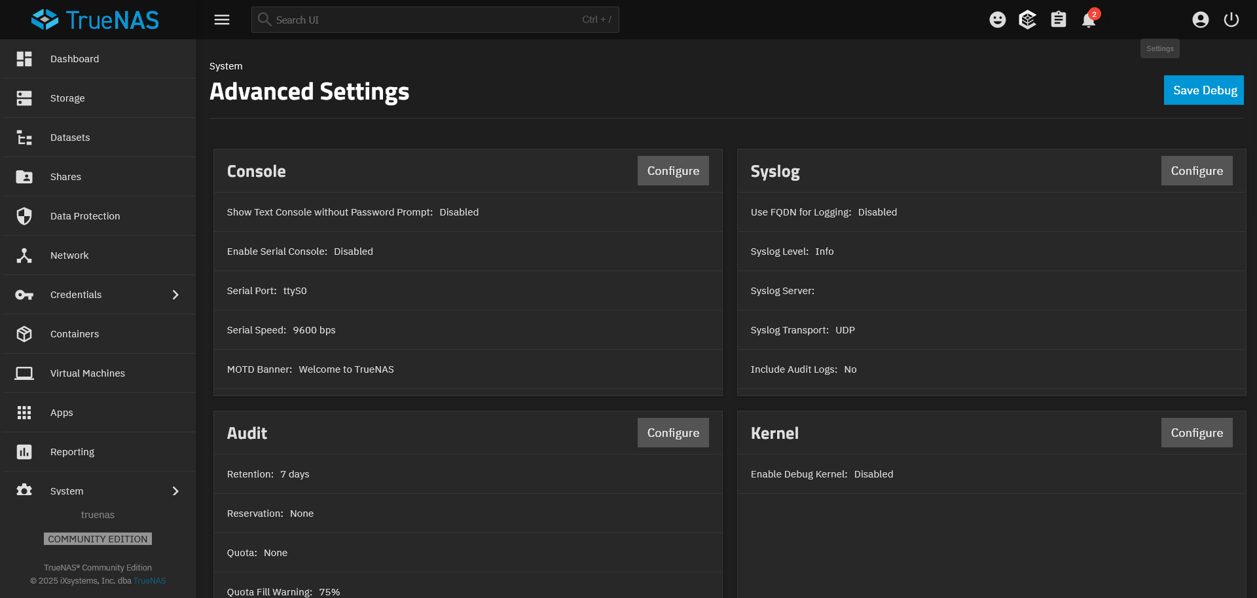Click 'MOTD Banner: Welcome to TrueNAS' row

click(x=468, y=369)
